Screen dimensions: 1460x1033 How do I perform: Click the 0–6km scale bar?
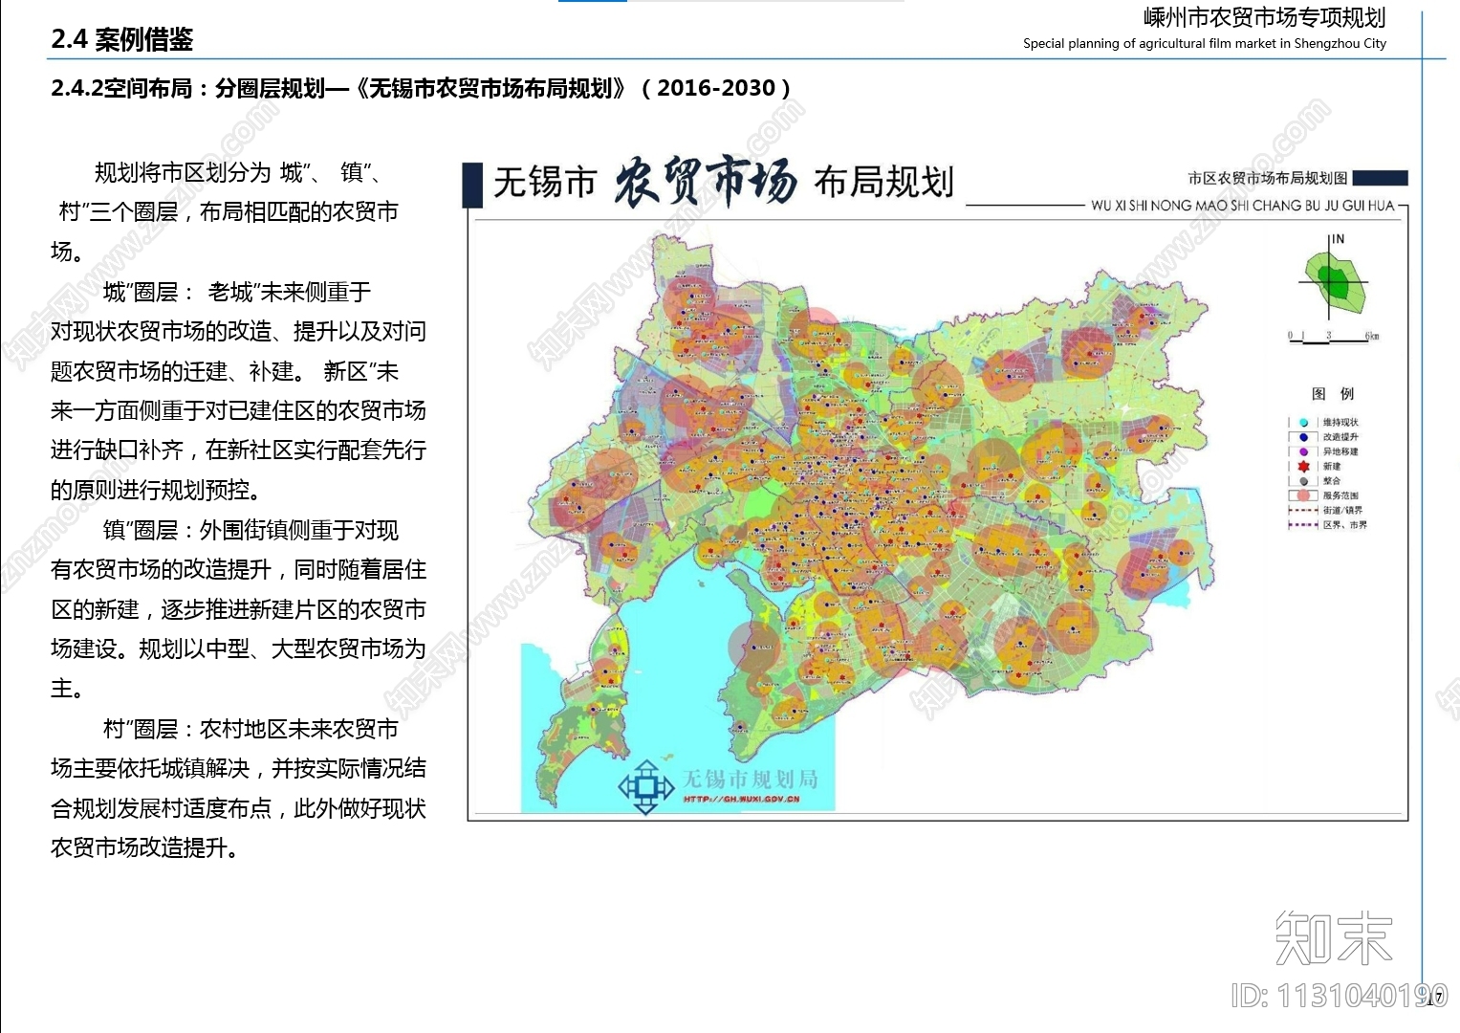pos(1334,338)
